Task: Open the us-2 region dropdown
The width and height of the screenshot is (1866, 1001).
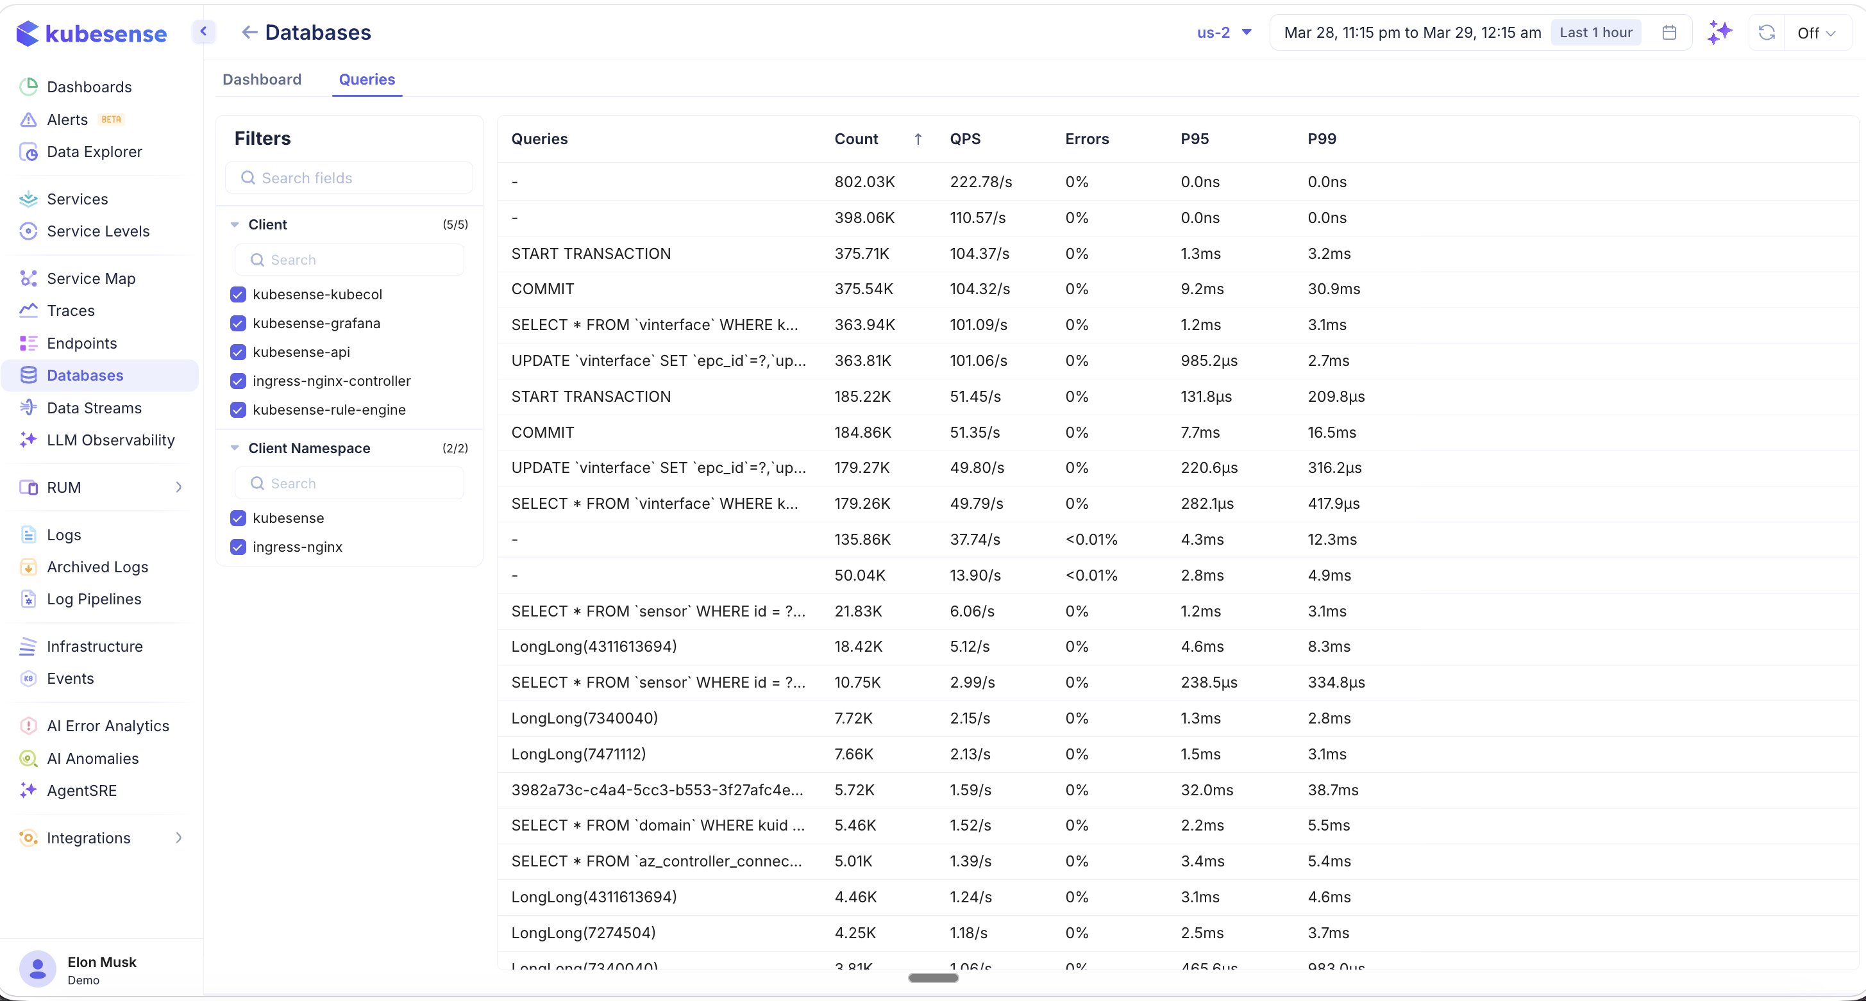Action: click(1223, 32)
